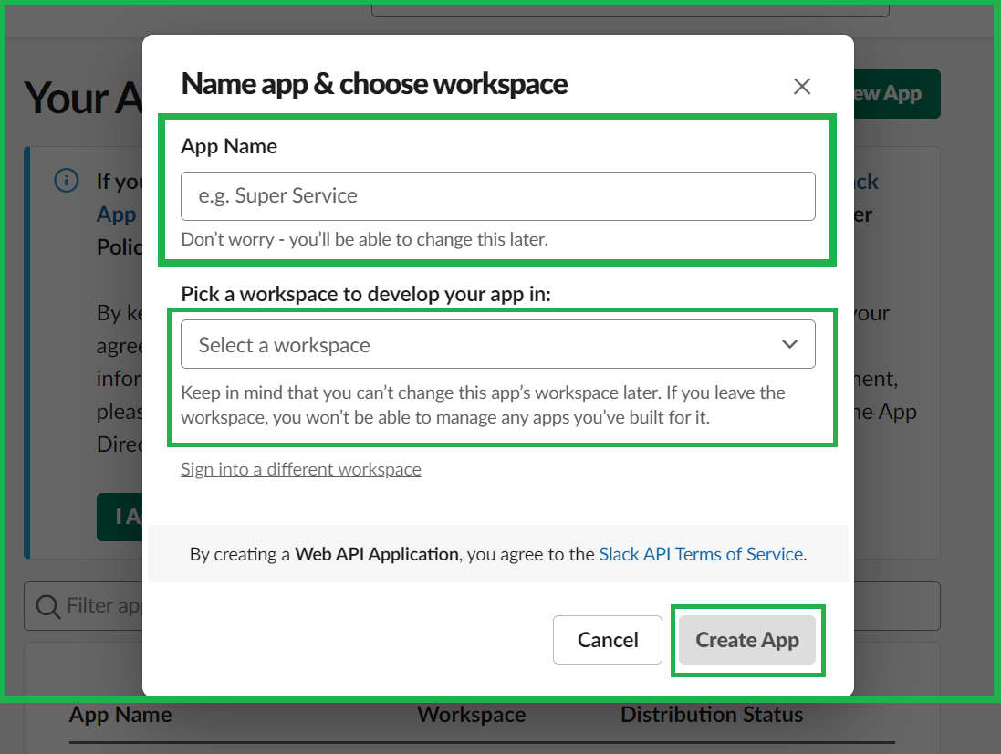Viewport: 1001px width, 754px height.
Task: Click the chevron arrow in workspace selector
Action: pyautogui.click(x=789, y=344)
